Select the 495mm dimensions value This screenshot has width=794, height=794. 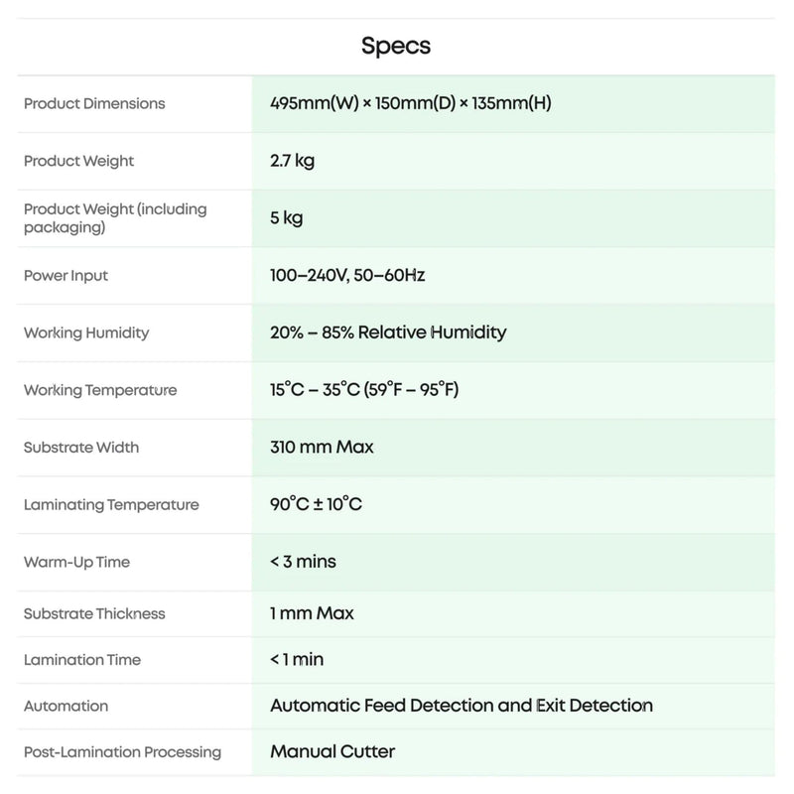click(x=410, y=103)
